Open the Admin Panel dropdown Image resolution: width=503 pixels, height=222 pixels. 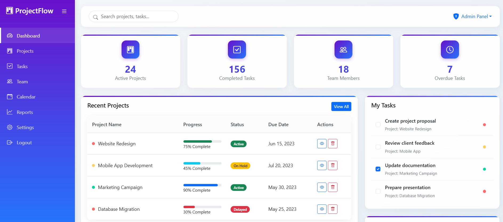coord(473,17)
